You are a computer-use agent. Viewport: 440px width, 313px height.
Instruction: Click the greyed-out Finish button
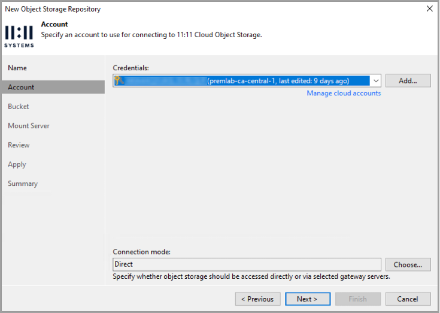[358, 299]
